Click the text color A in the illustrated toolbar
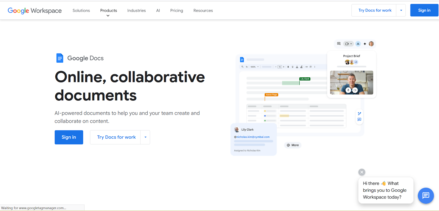This screenshot has width=439, height=211. [297, 67]
